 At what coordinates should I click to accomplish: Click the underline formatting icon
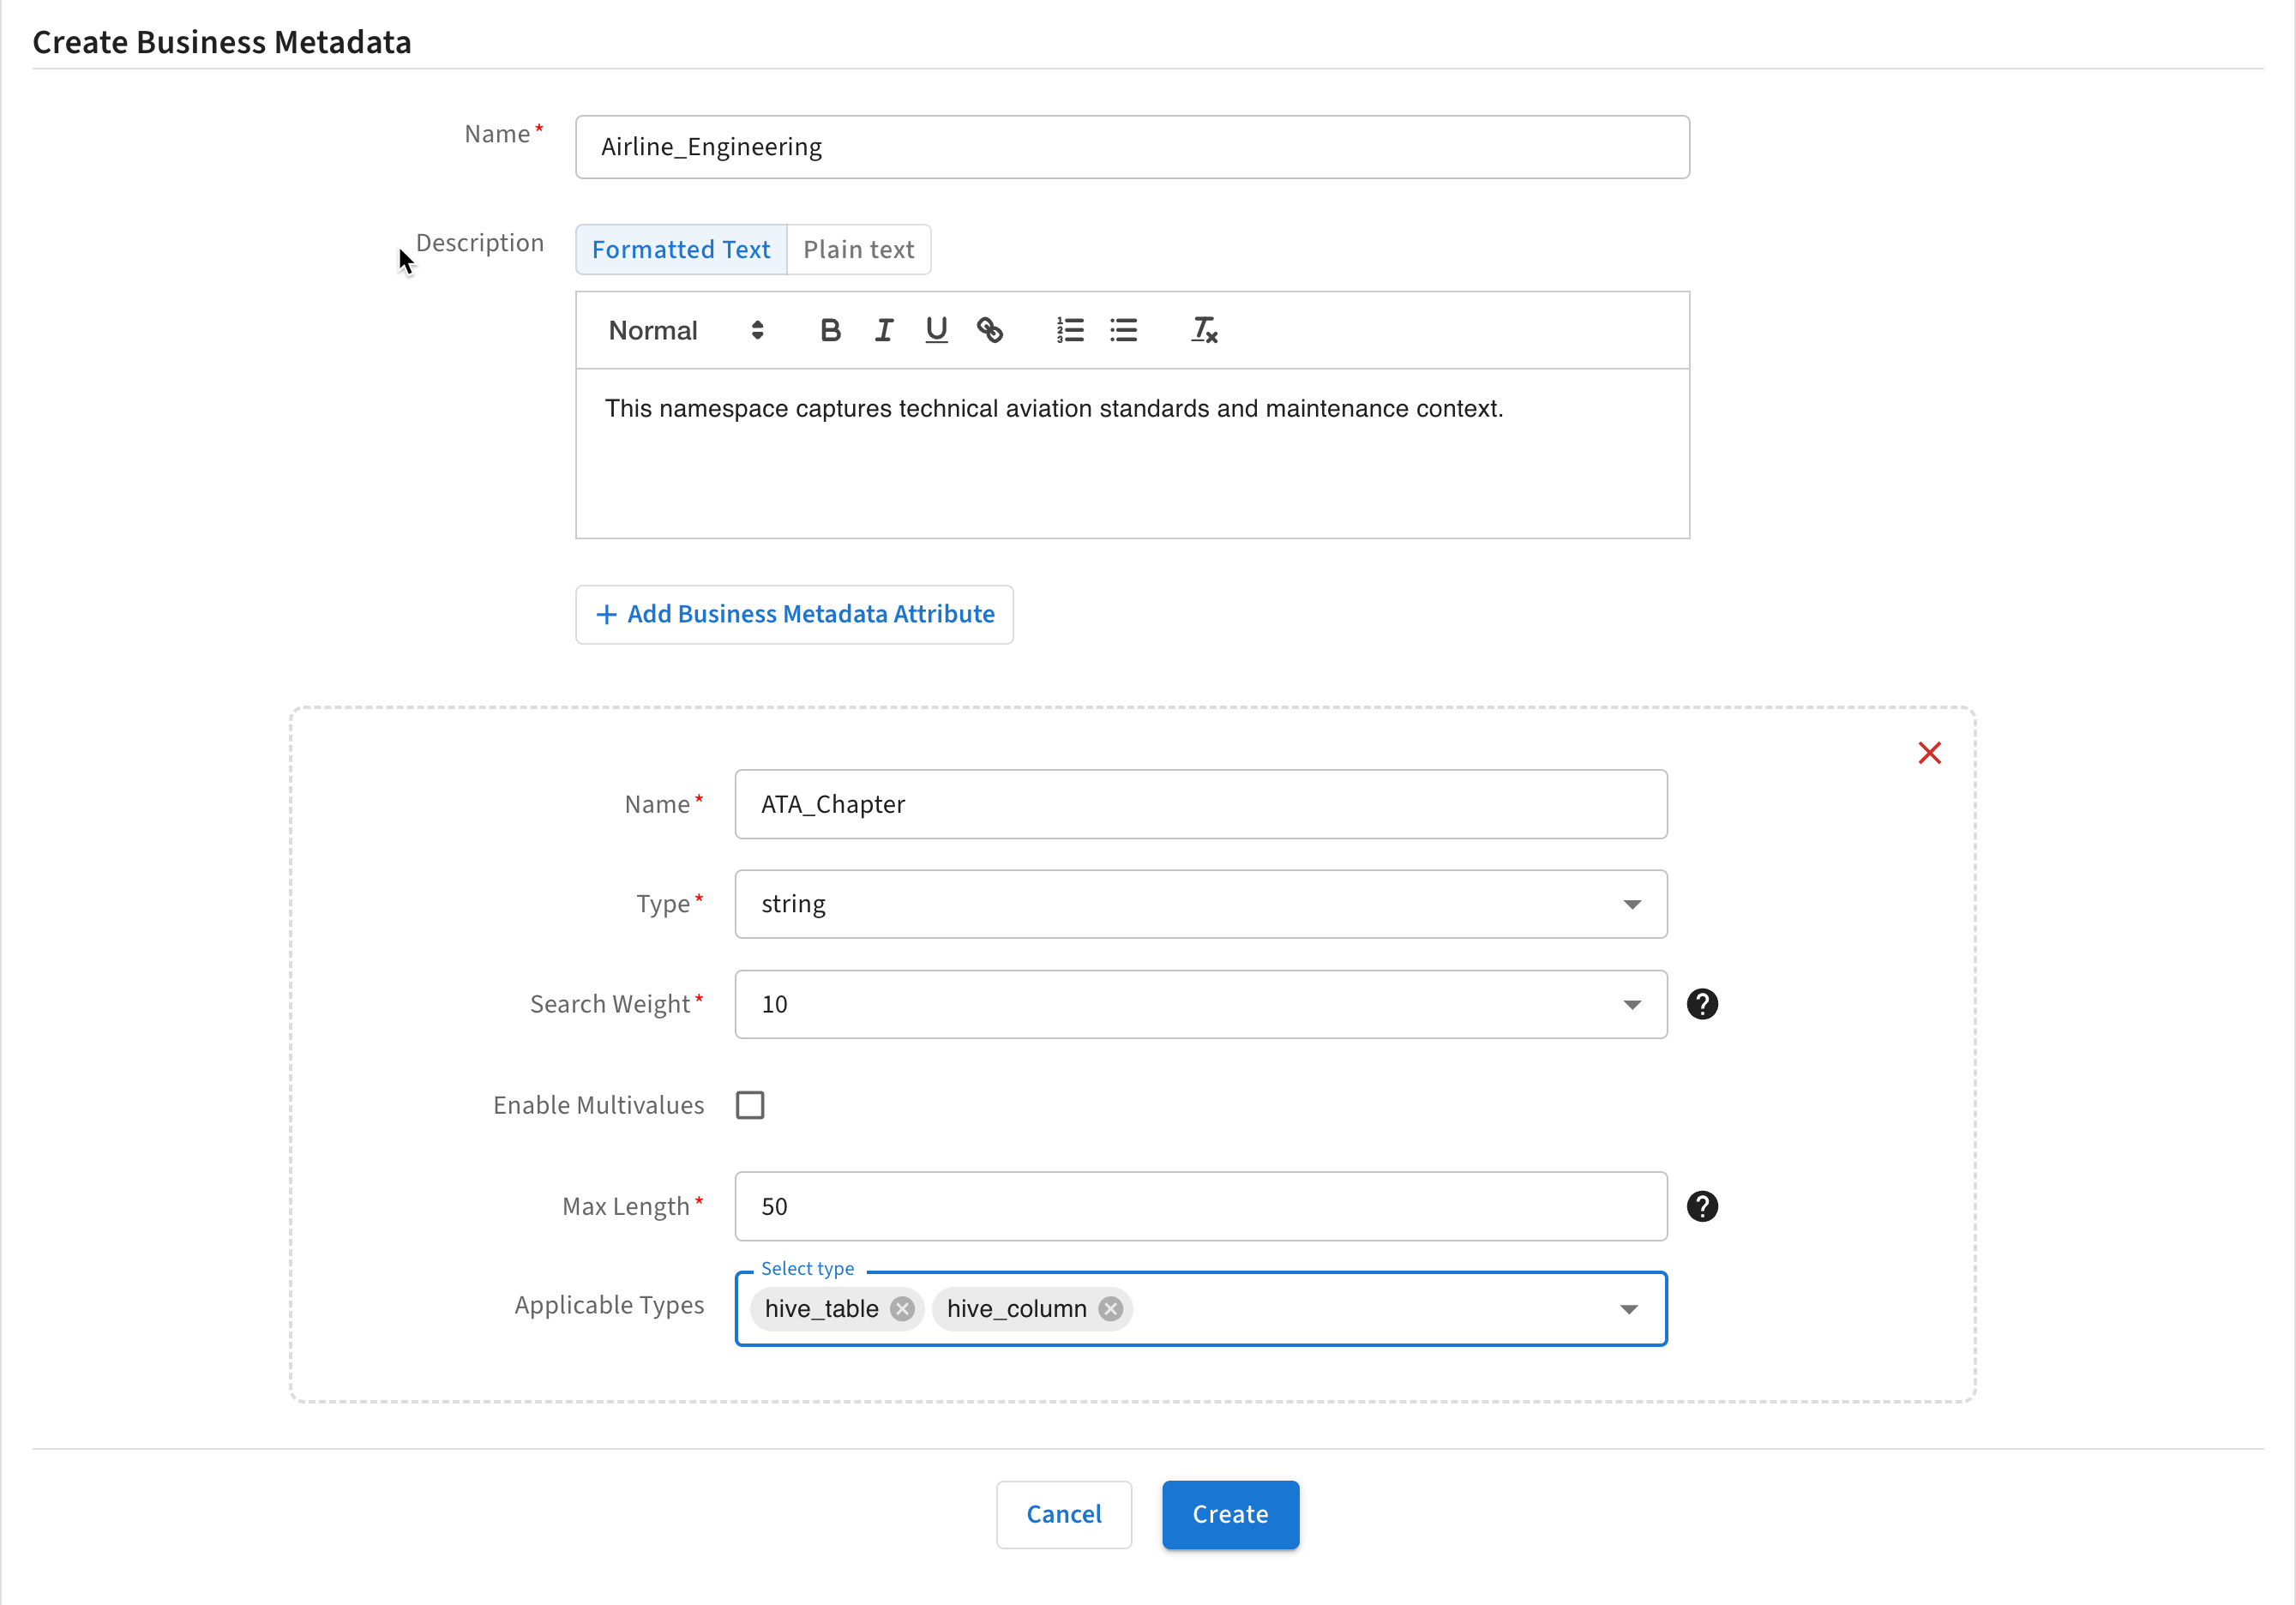point(936,330)
